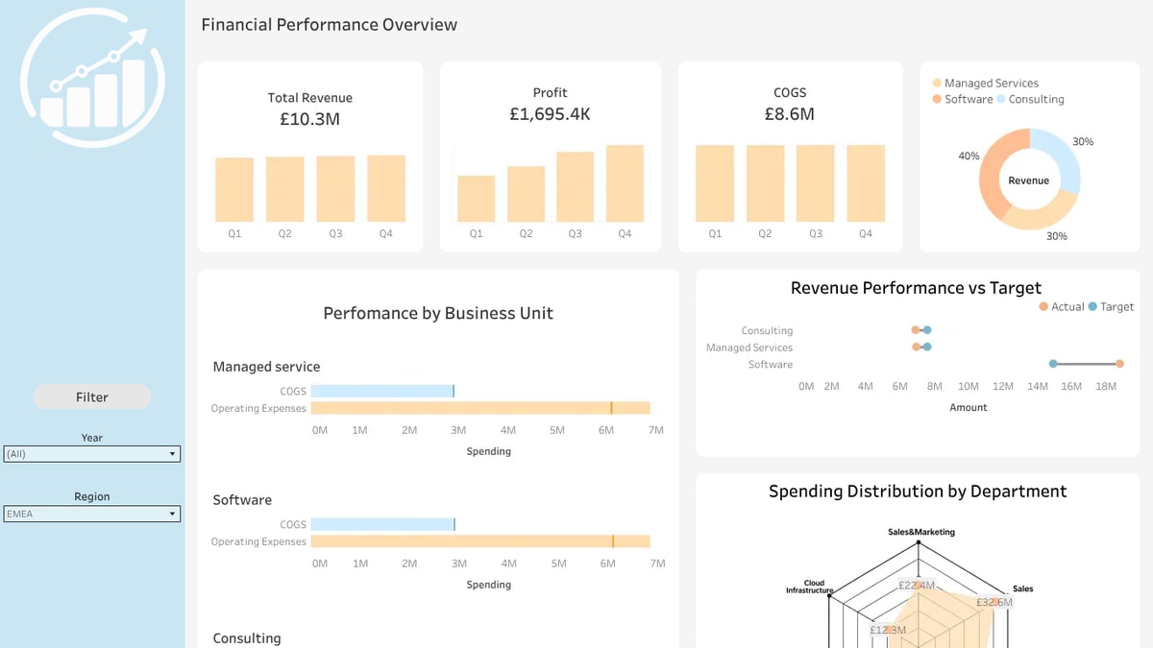Click the £8.6M COGS value
The height and width of the screenshot is (648, 1153).
790,114
